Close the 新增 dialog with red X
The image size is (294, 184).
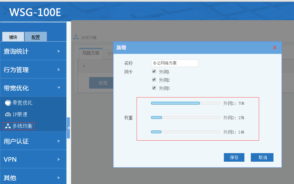(x=275, y=48)
